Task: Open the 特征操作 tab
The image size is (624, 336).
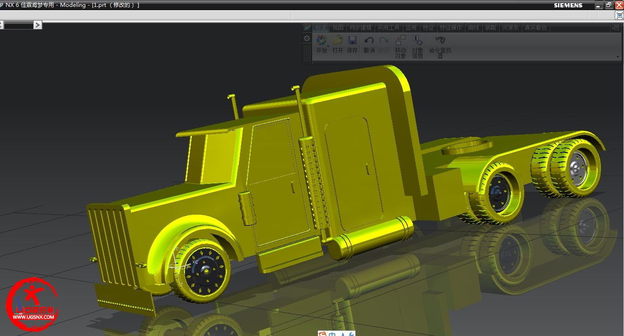Action: click(451, 28)
